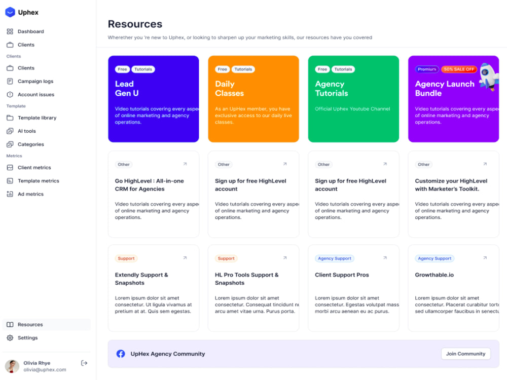Click Other tag on Go HighLevel card

point(124,165)
